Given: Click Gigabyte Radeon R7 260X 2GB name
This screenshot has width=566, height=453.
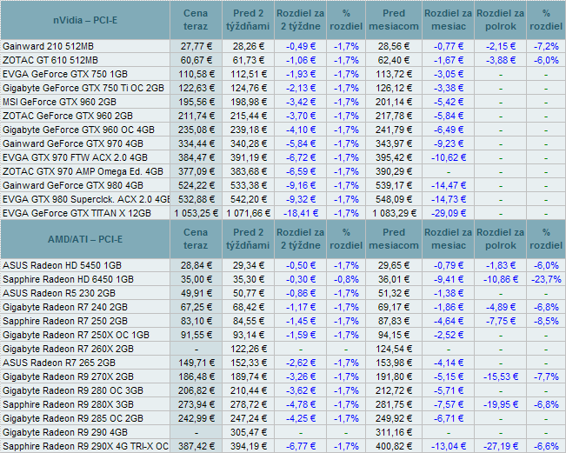Looking at the screenshot, I should click(x=68, y=349).
